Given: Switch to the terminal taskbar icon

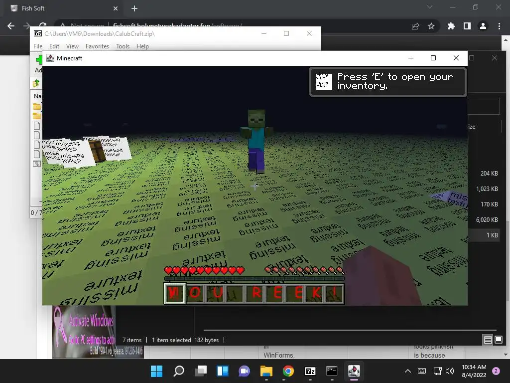Looking at the screenshot, I should [332, 371].
